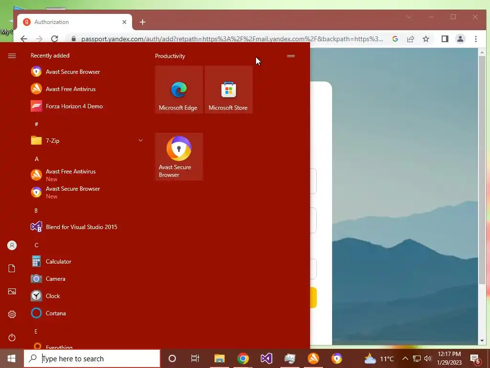Viewport: 490px width, 368px height.
Task: Jump via the letter A header
Action: tap(36, 159)
